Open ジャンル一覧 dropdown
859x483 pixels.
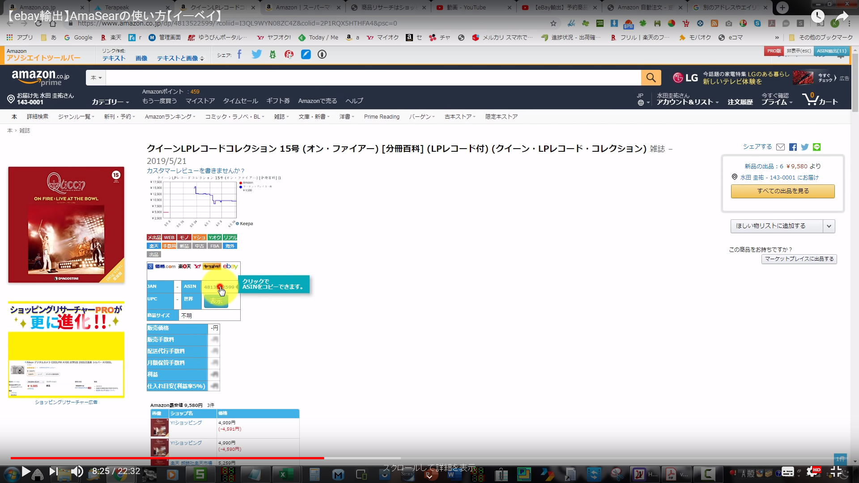click(76, 117)
